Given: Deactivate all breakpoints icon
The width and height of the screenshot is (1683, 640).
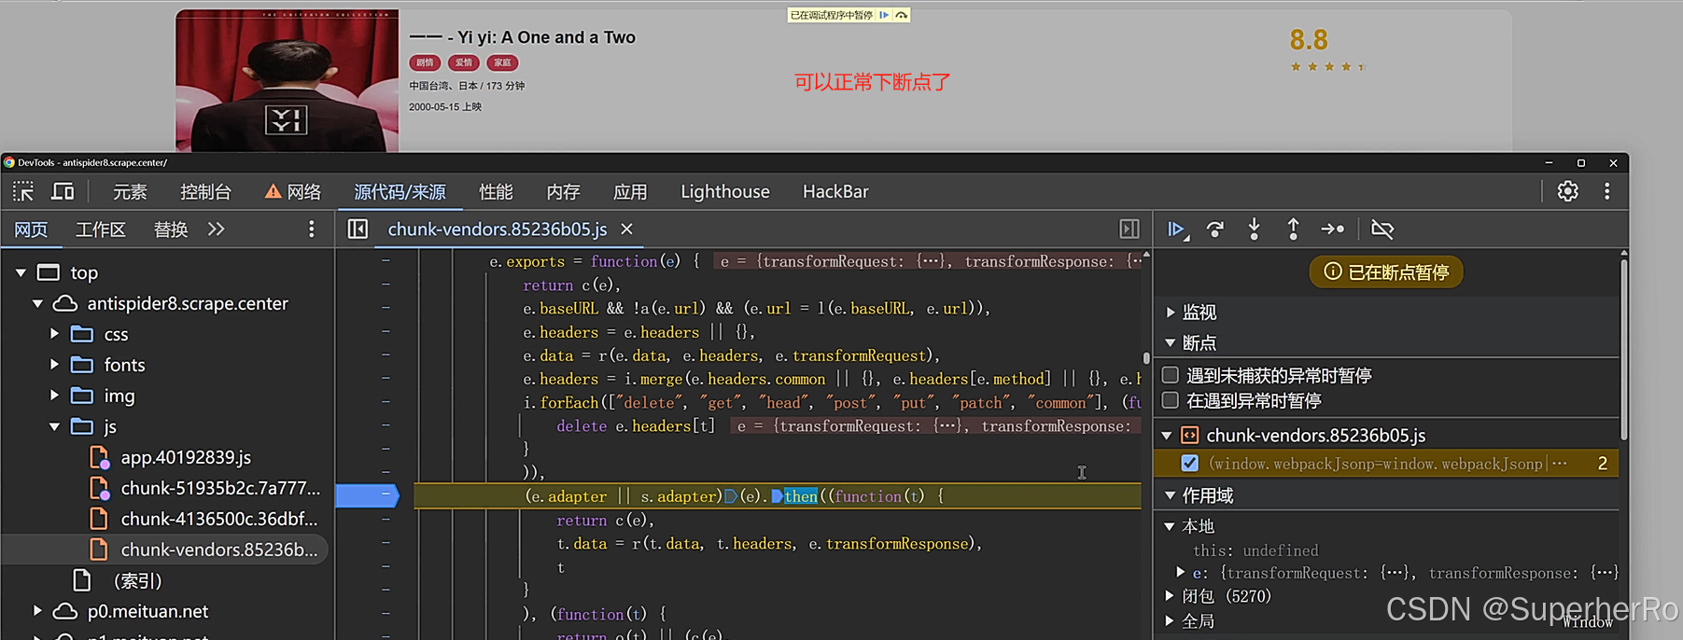Looking at the screenshot, I should point(1382,230).
